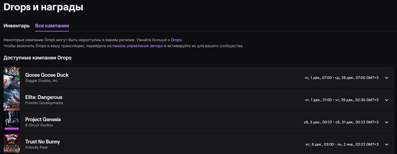The height and width of the screenshot is (154, 397).
Task: Switch to the Инвентарь tab
Action: pyautogui.click(x=17, y=26)
